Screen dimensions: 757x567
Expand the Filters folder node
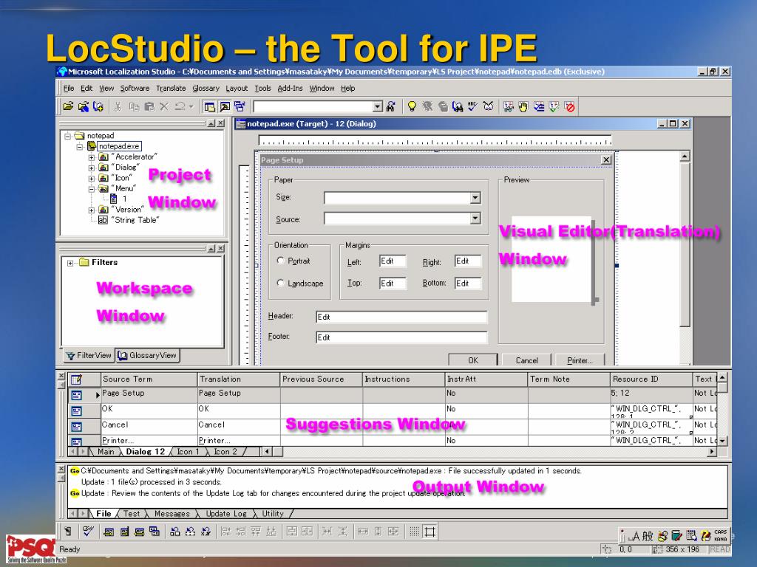point(70,263)
